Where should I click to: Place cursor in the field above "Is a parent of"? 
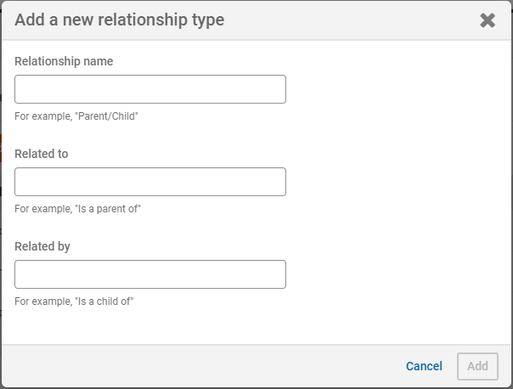coord(150,182)
